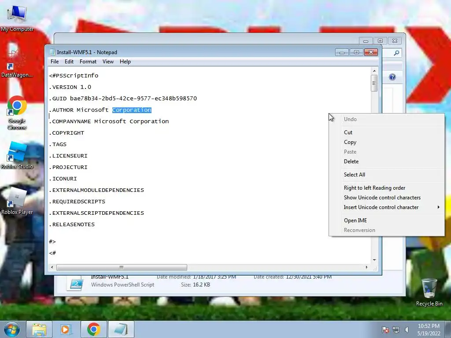This screenshot has width=451, height=338.
Task: Click the horizontal scrollbar right arrow in Notepad
Action: [366, 267]
